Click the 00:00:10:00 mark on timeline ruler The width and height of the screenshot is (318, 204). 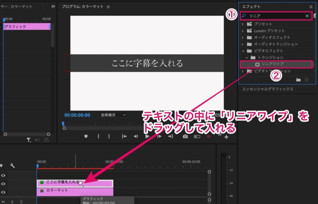191,162
